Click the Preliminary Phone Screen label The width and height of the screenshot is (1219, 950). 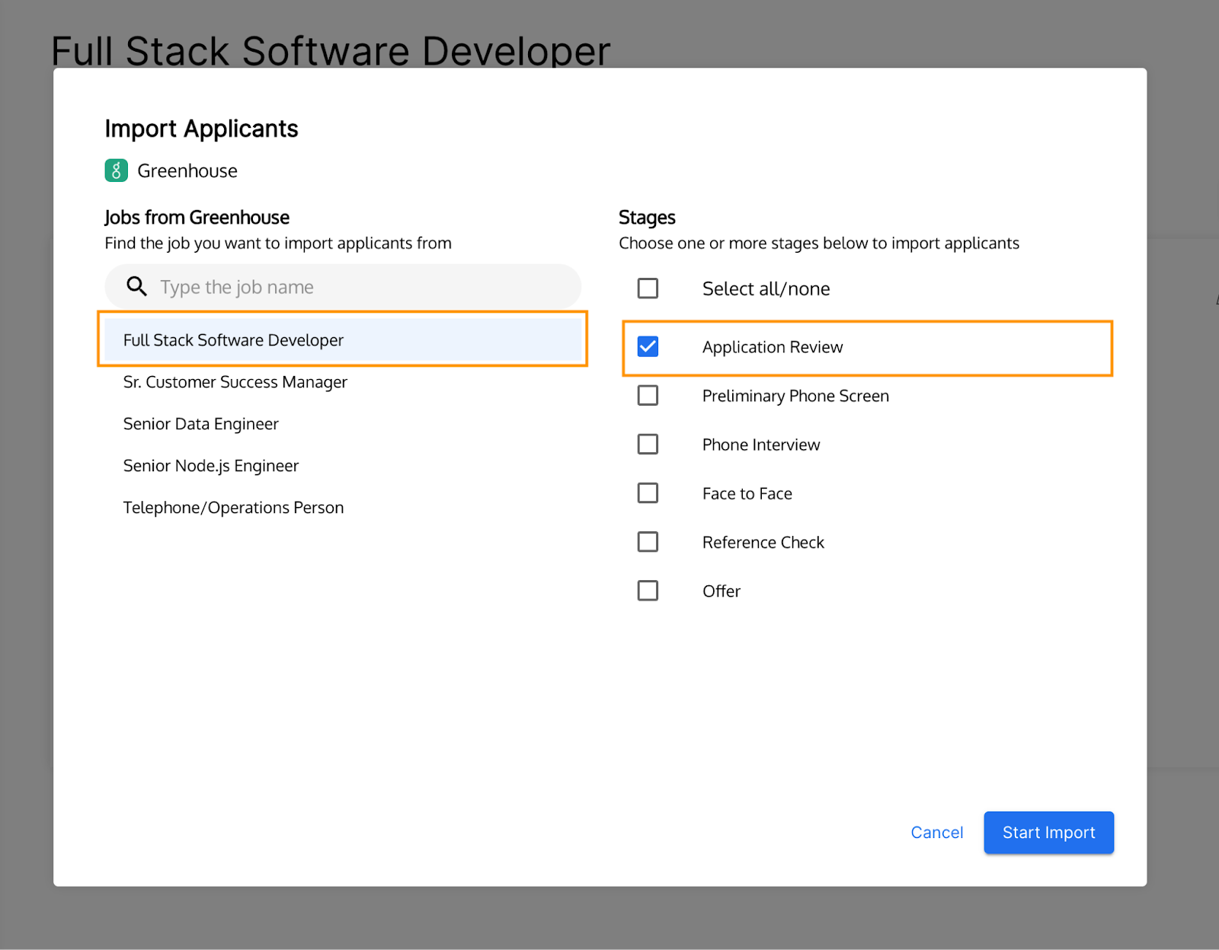point(795,396)
